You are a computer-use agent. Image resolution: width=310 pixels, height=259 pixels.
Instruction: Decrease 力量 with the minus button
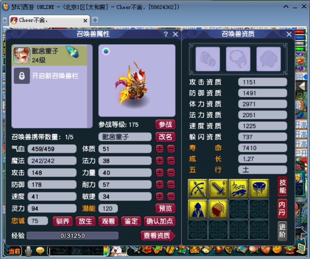171,172
